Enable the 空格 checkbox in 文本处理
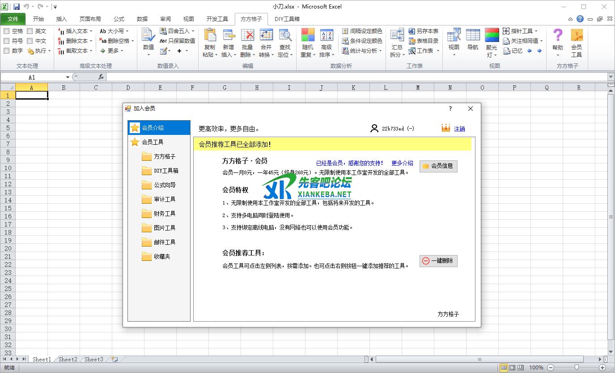Screen dimensions: 615x373 [14, 31]
